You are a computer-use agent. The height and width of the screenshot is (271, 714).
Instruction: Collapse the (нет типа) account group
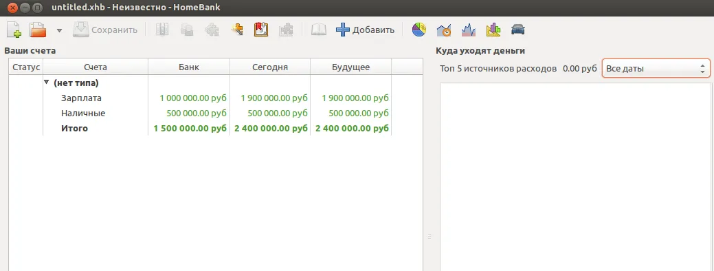[x=47, y=83]
